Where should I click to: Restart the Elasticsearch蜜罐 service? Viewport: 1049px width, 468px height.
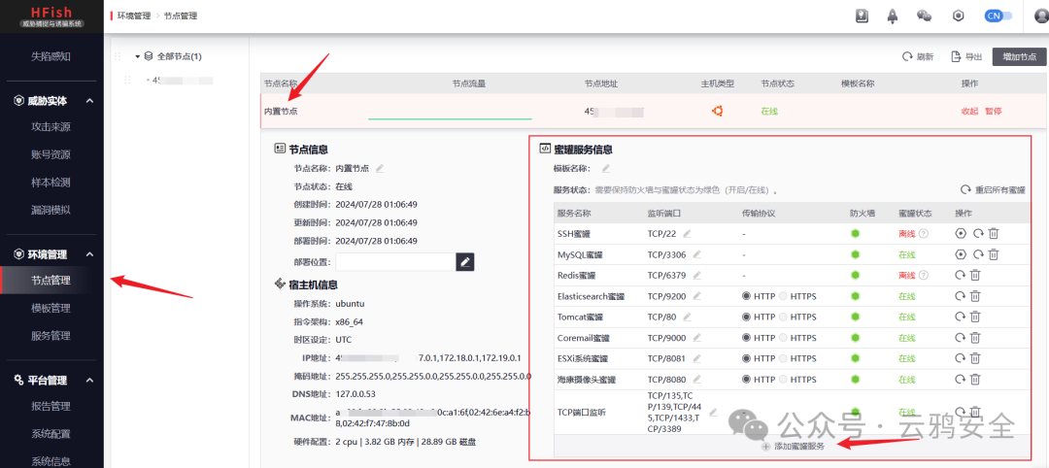[961, 295]
